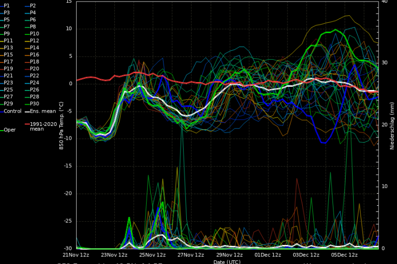The height and width of the screenshot is (264, 397).
Task: Click the P25 legend label
Action: [x=8, y=90]
